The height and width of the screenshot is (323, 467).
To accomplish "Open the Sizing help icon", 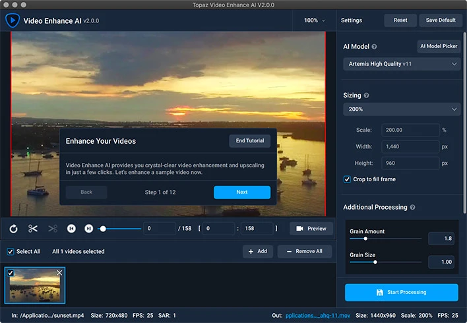I will (x=366, y=96).
